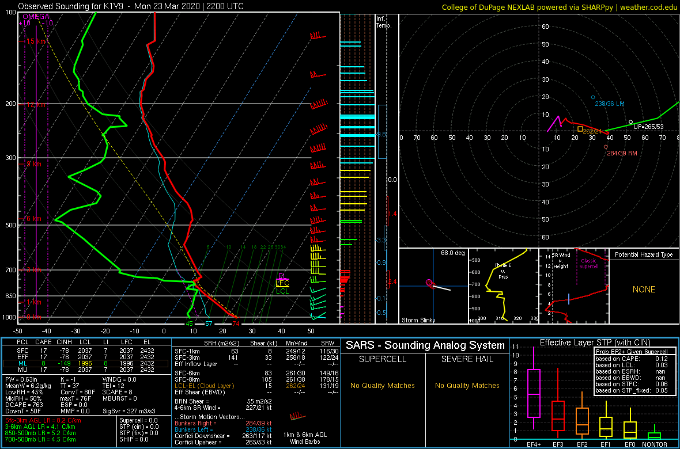Select the SFC parcel row
This screenshot has height=449, width=680.
pyautogui.click(x=87, y=349)
